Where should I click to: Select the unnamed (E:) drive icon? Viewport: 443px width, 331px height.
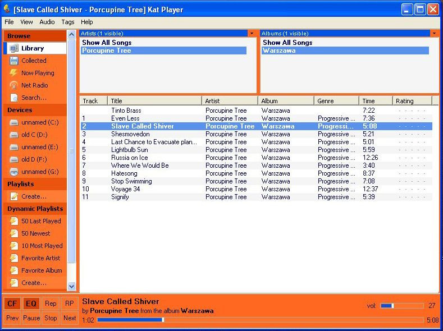14,147
